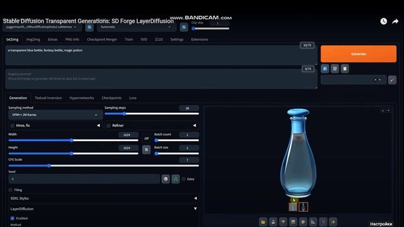404x227 pixels.
Task: Click the Настройки button
Action: [381, 224]
